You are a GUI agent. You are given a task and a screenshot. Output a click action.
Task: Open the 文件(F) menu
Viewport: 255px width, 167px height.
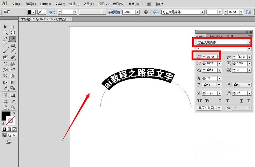click(17, 4)
